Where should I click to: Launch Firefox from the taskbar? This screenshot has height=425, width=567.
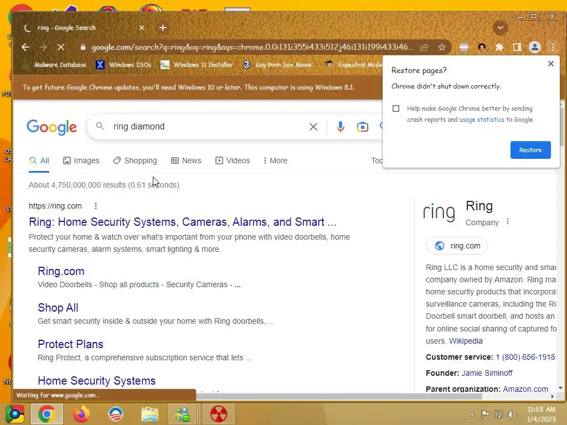coord(81,414)
